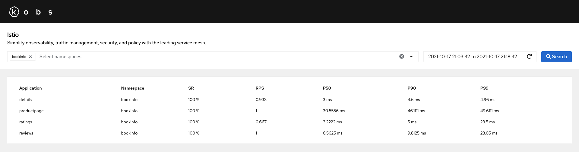Screen dimensions: 579x152
Task: Click the P99 column header
Action: point(484,88)
